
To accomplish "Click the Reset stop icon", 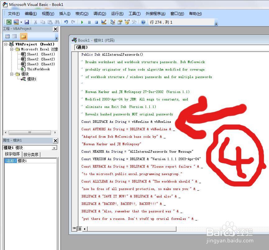I will pos(96,22).
